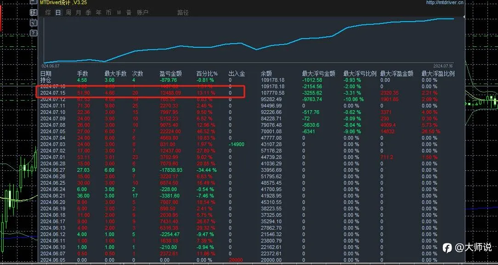This screenshot has width=498, height=265.
Task: Click the 次数 column header
Action: [137, 73]
